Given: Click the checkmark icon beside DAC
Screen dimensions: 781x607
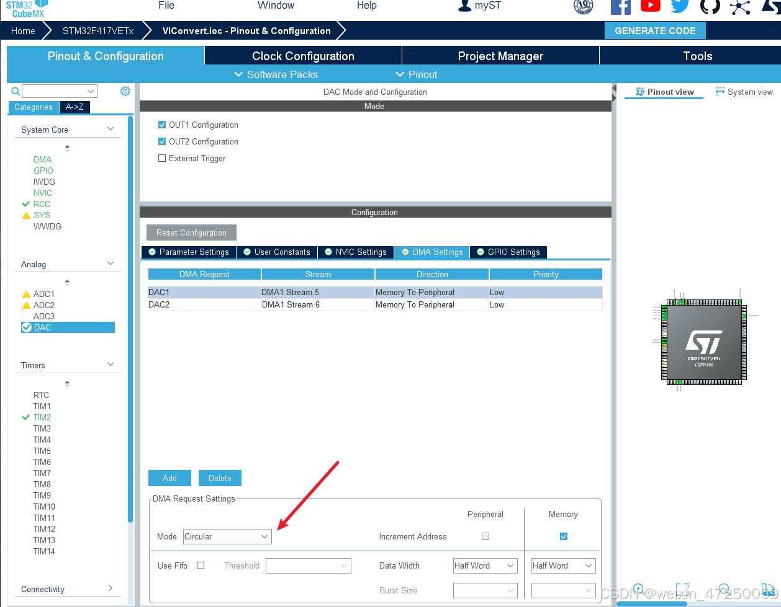Looking at the screenshot, I should point(27,327).
